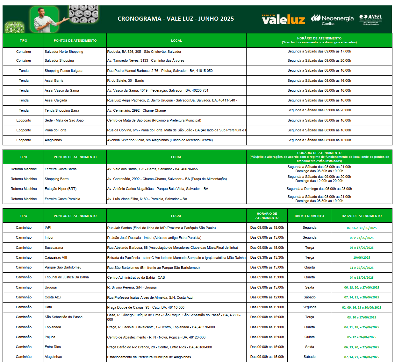The height and width of the screenshot is (363, 395).
Task: Click the 'DATAS DE ATENDIMENTO' column header
Action: pos(362,216)
